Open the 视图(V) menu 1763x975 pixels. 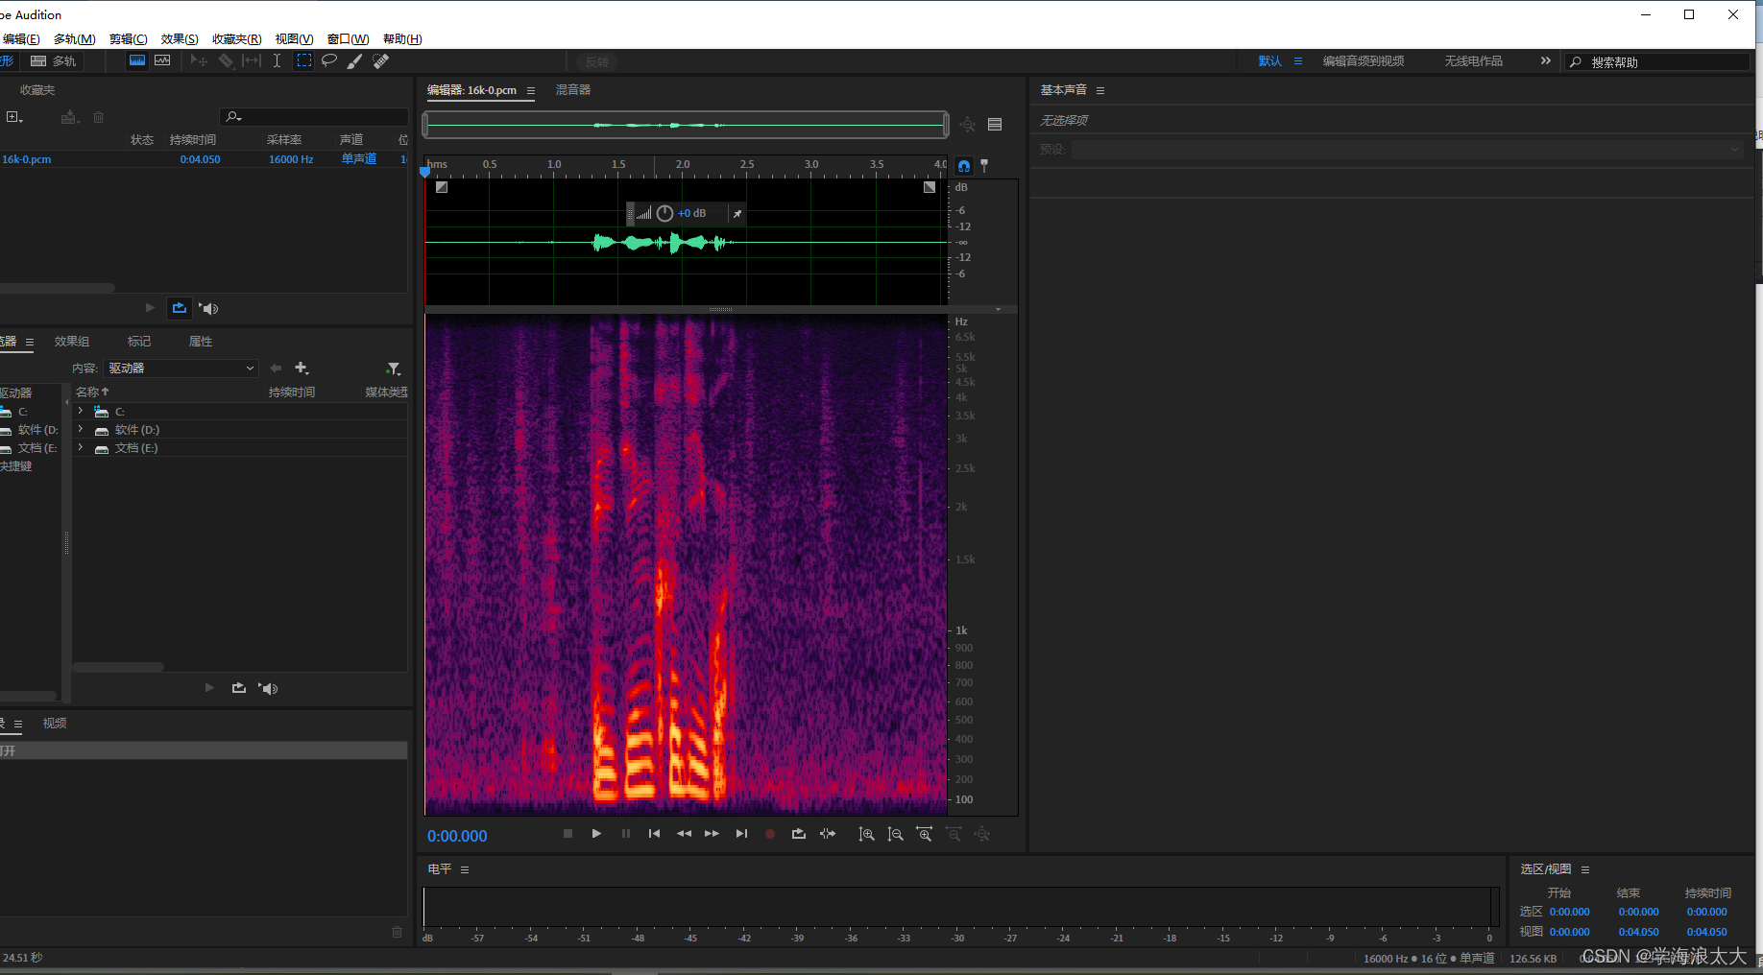click(x=294, y=38)
